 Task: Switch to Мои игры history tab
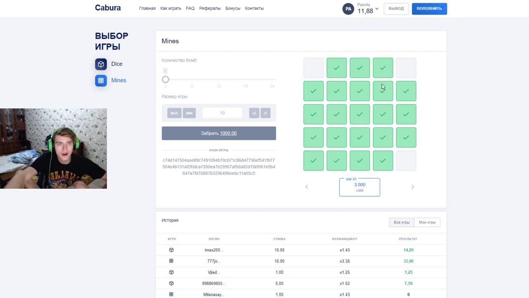(x=427, y=222)
